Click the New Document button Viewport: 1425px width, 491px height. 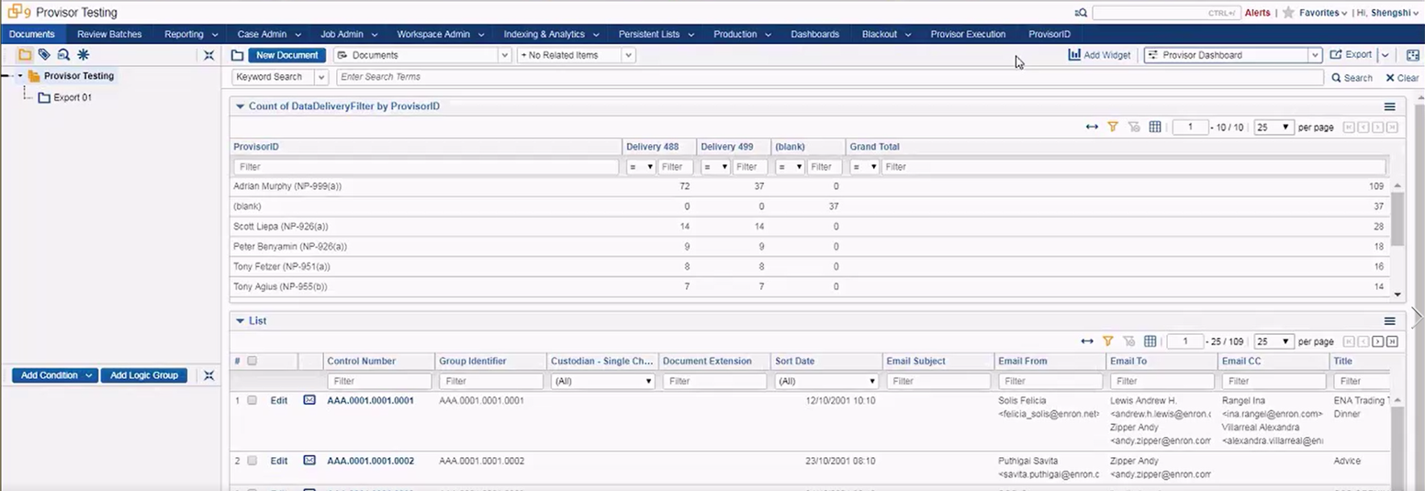286,55
